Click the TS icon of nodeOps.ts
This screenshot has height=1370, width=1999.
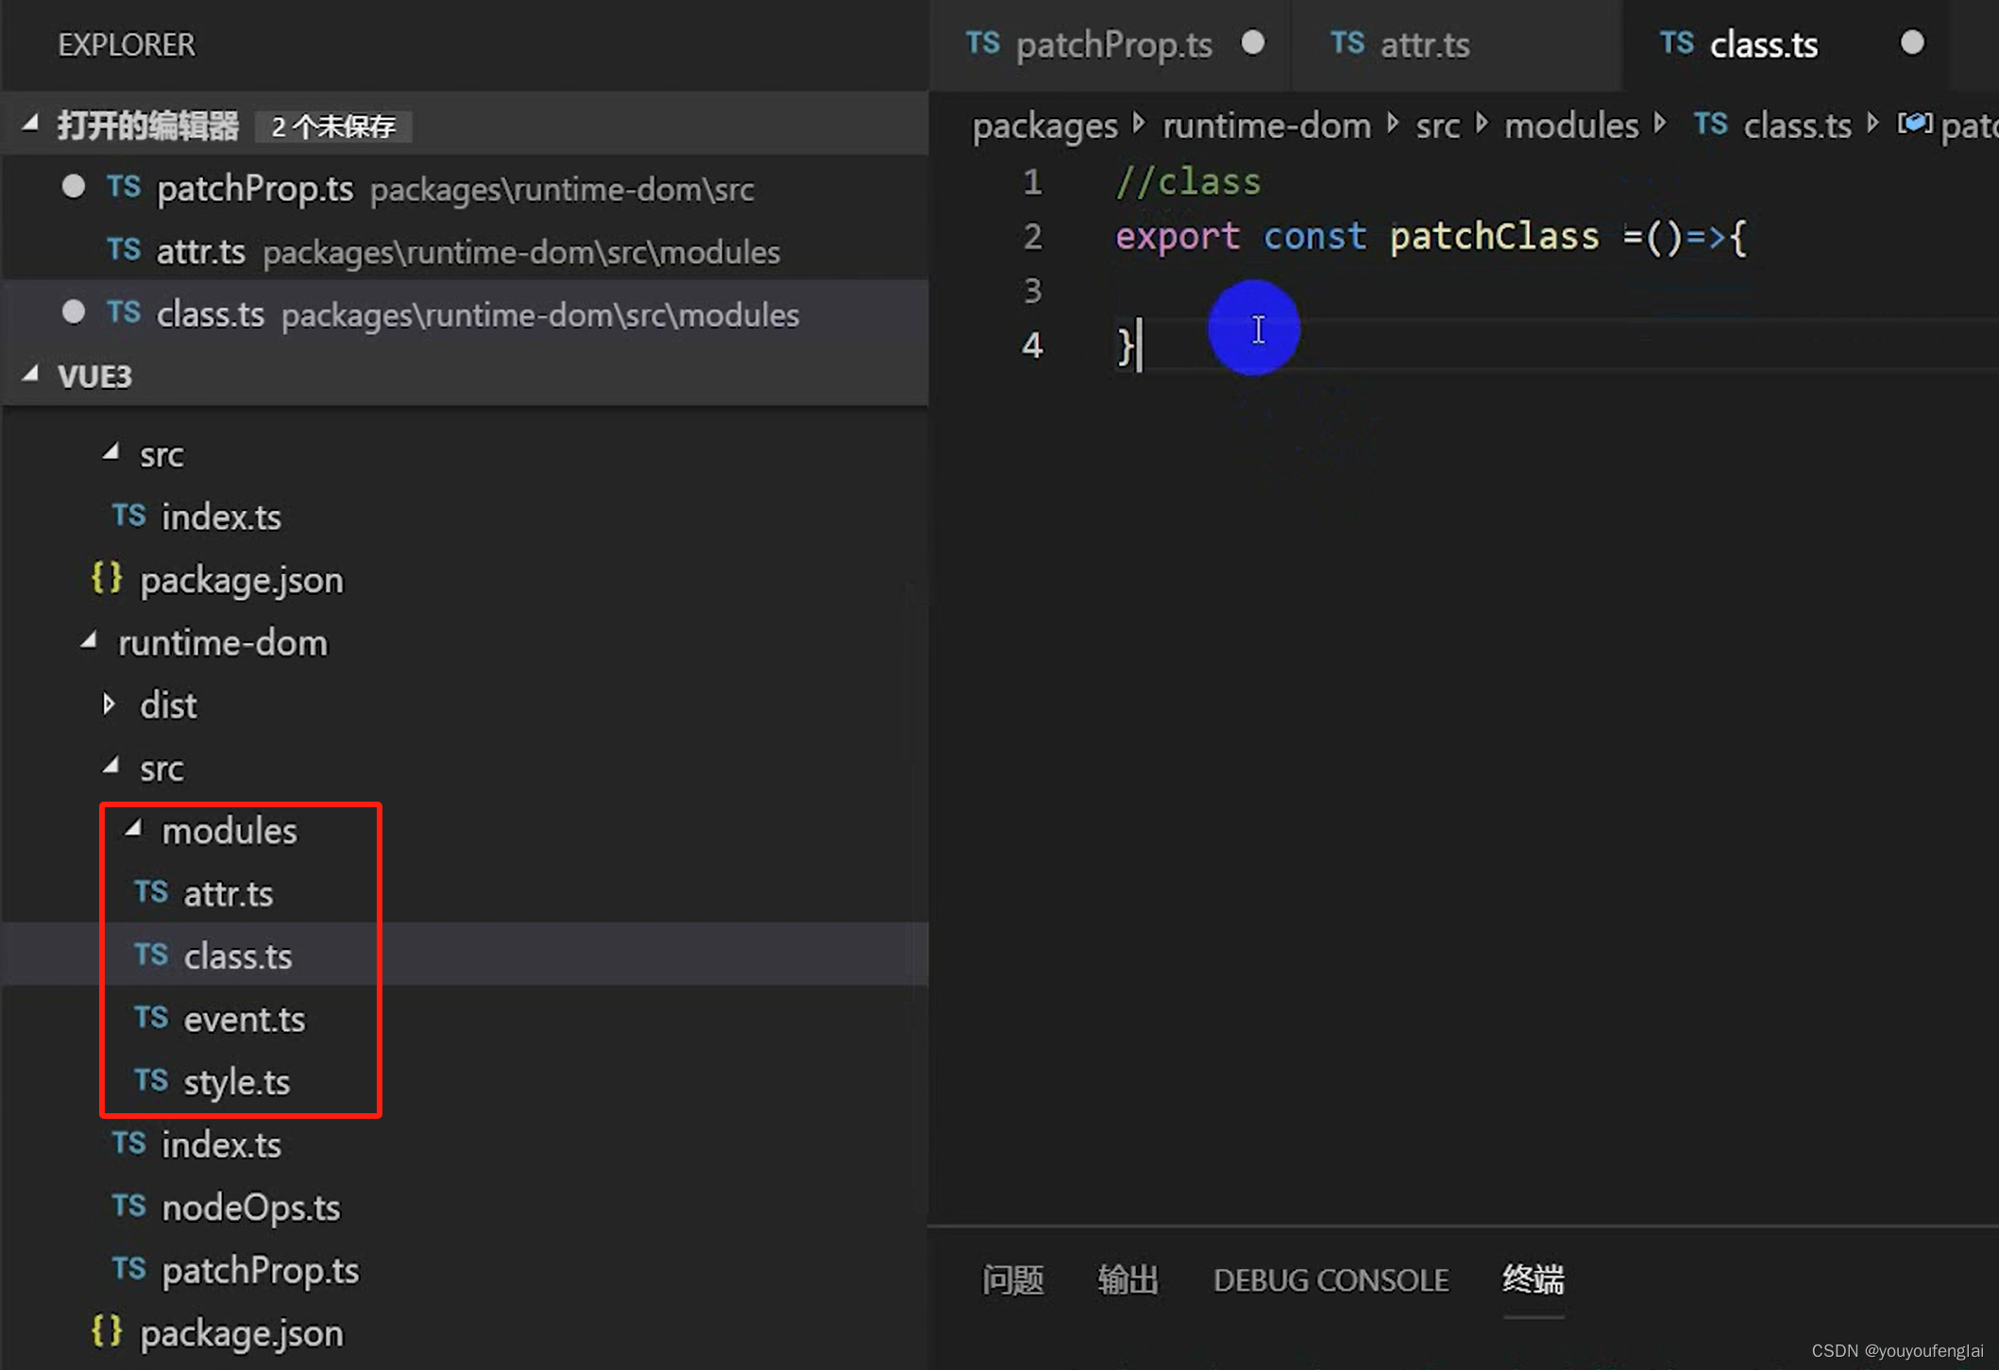pos(128,1207)
